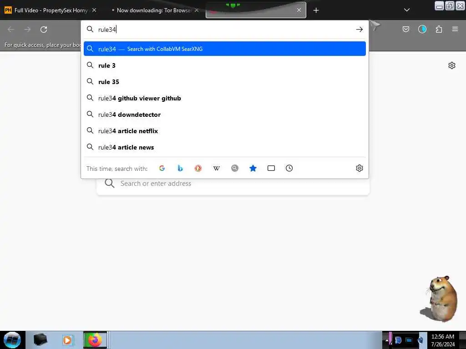This screenshot has width=466, height=349.
Task: Search with the Google engine icon
Action: [x=162, y=168]
